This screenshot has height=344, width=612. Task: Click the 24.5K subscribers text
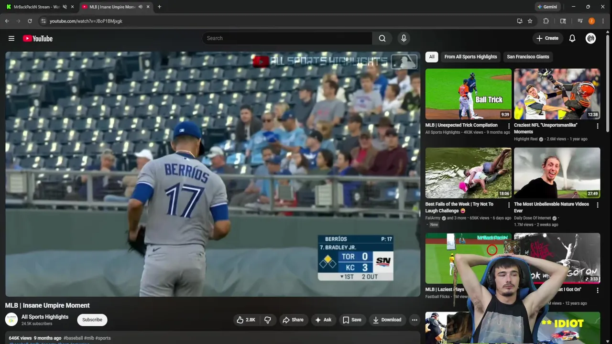coord(37,324)
